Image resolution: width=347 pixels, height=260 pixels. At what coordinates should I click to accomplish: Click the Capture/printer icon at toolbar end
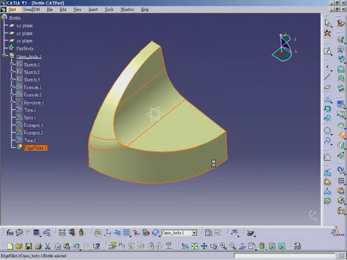(297, 246)
